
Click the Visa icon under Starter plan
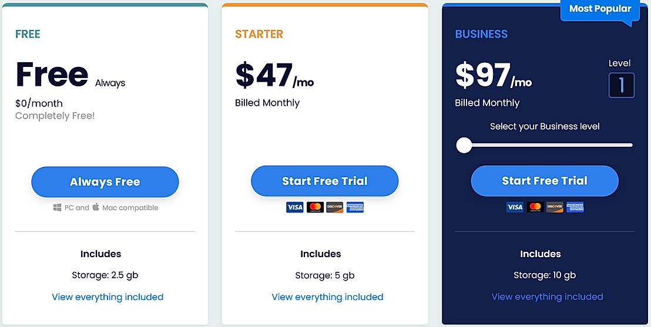(x=295, y=207)
